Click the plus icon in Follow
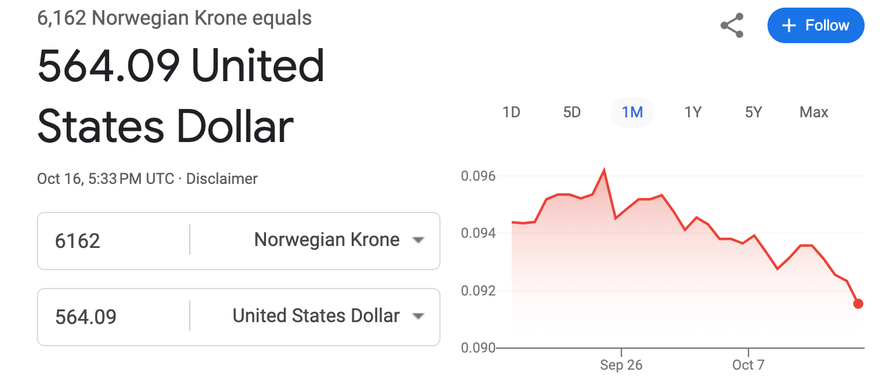The image size is (890, 383). click(789, 25)
